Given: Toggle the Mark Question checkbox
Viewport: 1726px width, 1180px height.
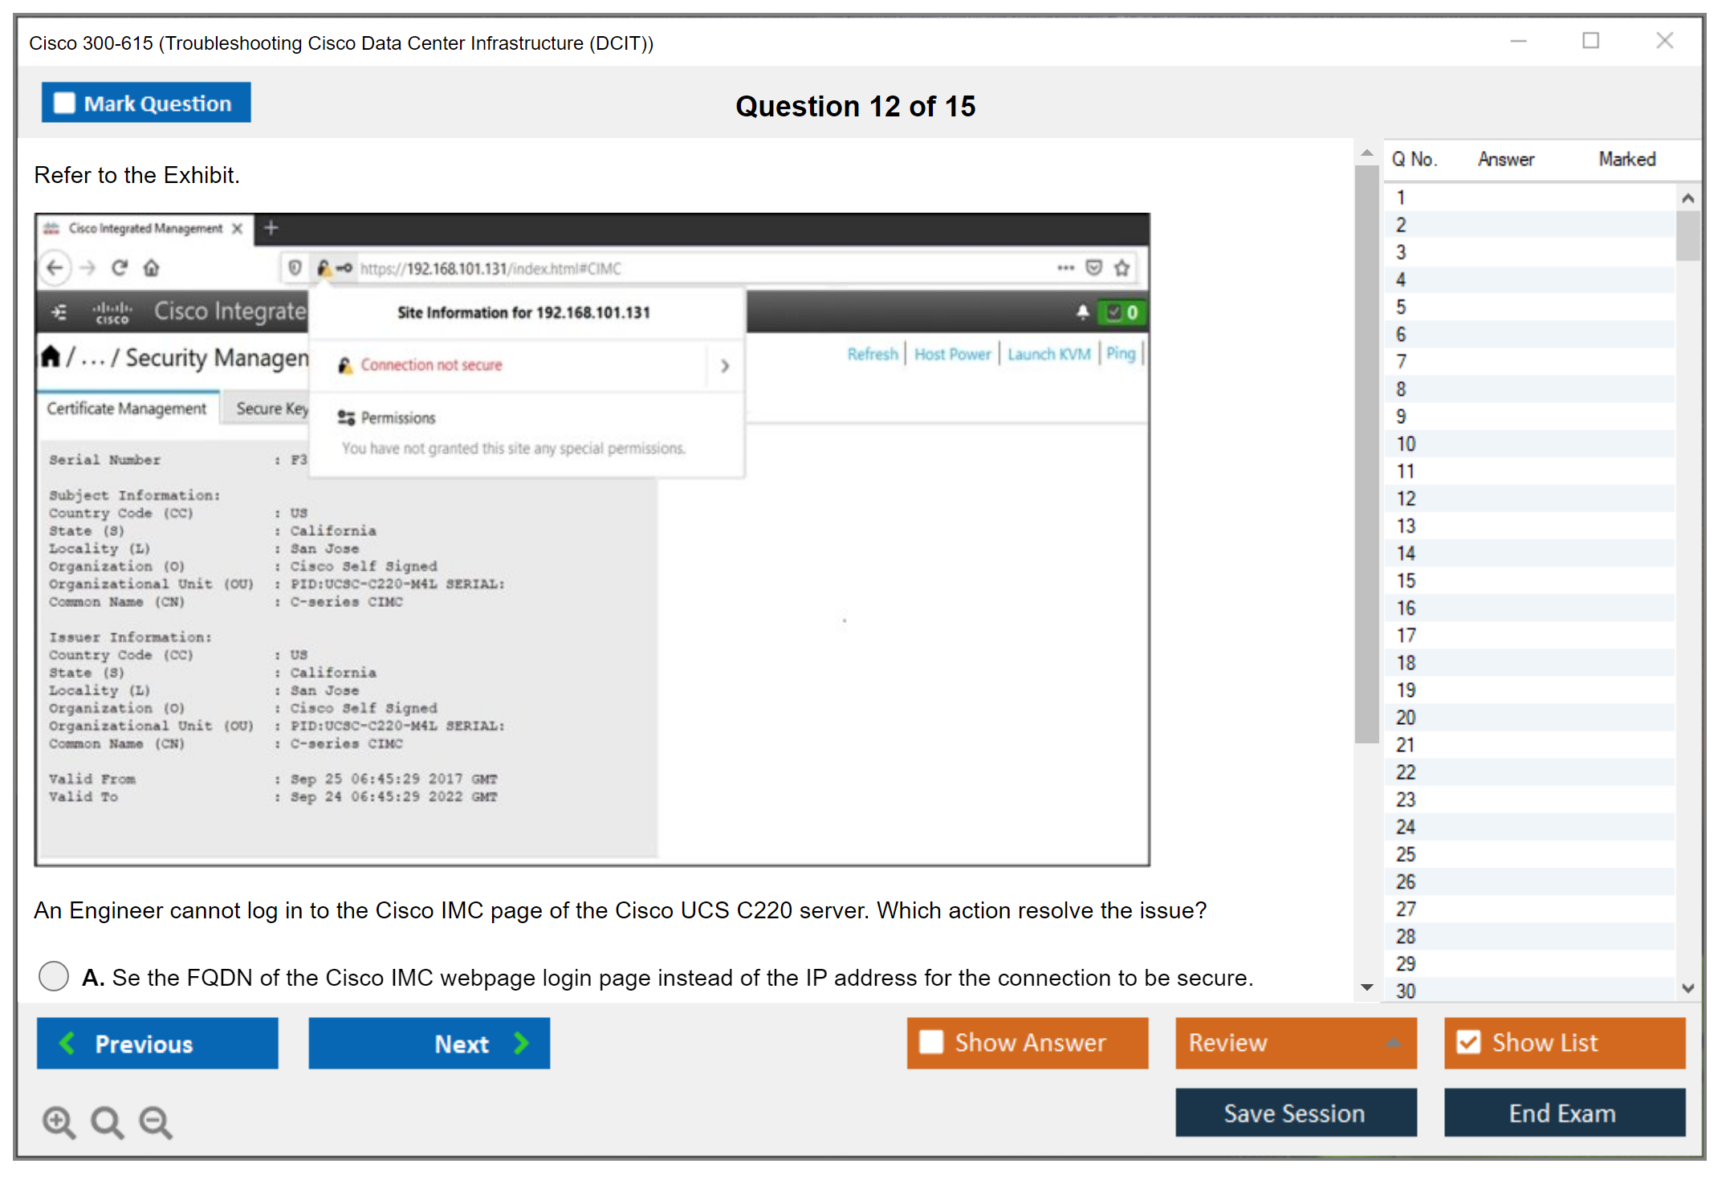Looking at the screenshot, I should [x=65, y=103].
